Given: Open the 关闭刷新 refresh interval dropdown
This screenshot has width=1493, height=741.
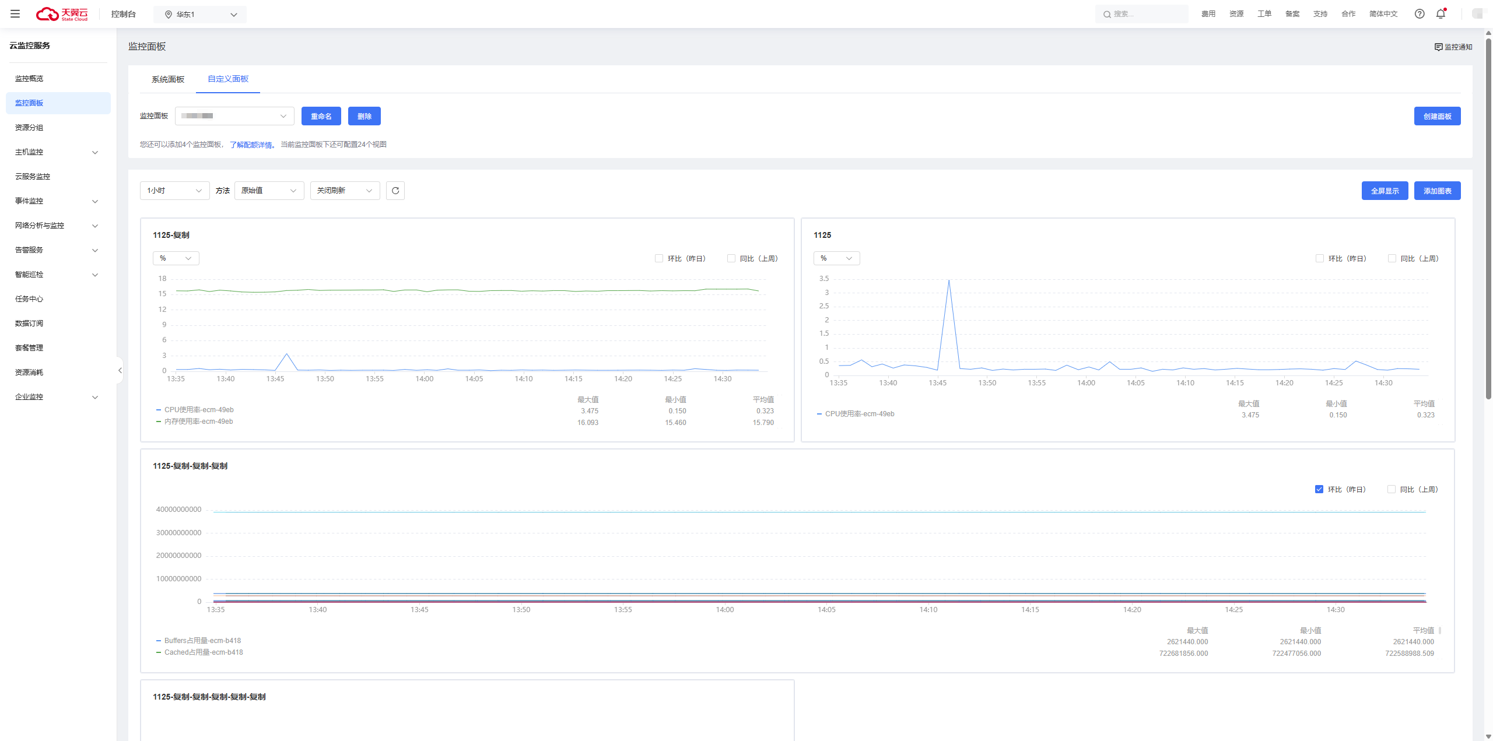Looking at the screenshot, I should tap(345, 191).
